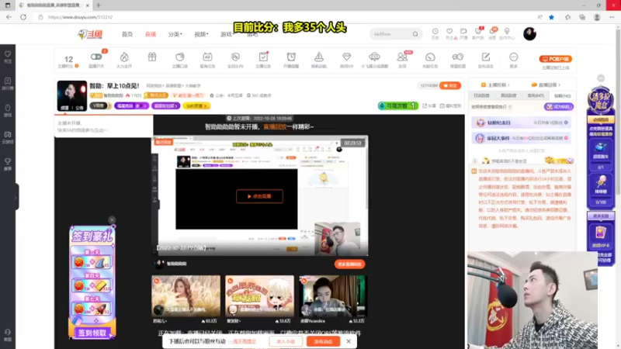The height and width of the screenshot is (349, 621).
Task: Switch to the first chat ranking tab
Action: pyautogui.click(x=481, y=95)
